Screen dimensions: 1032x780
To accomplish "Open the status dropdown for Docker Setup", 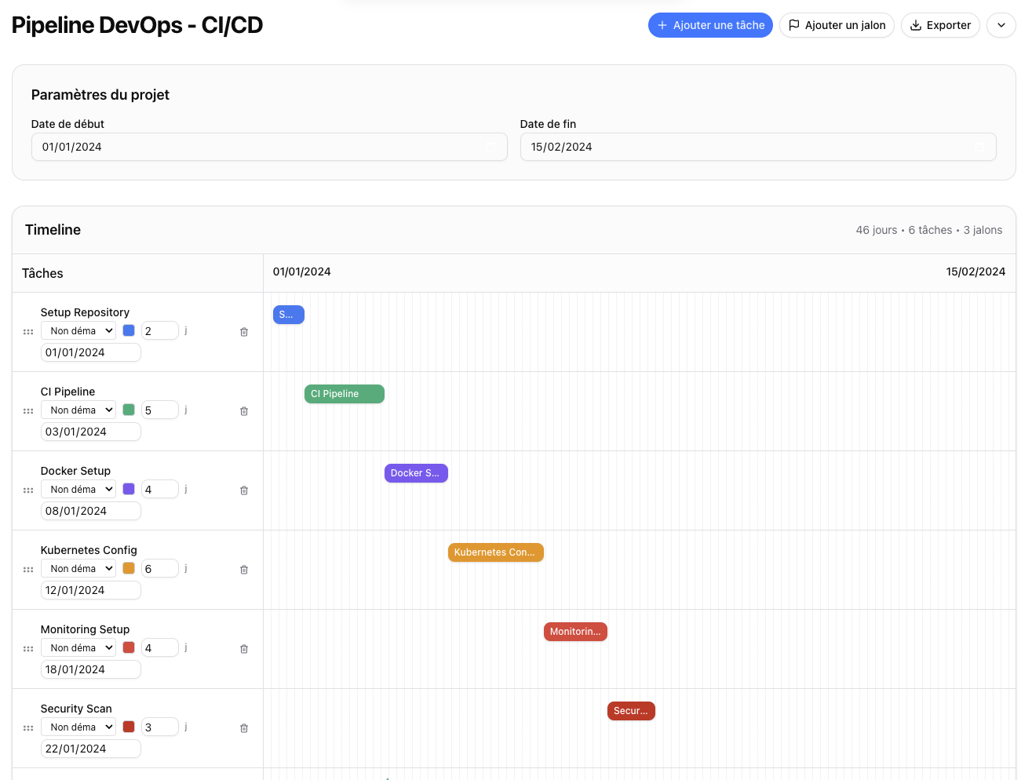I will 78,488.
